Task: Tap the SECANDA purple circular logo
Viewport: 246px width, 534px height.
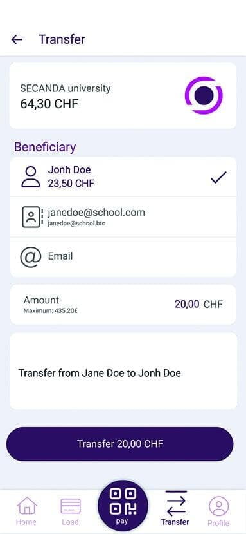Action: click(204, 95)
